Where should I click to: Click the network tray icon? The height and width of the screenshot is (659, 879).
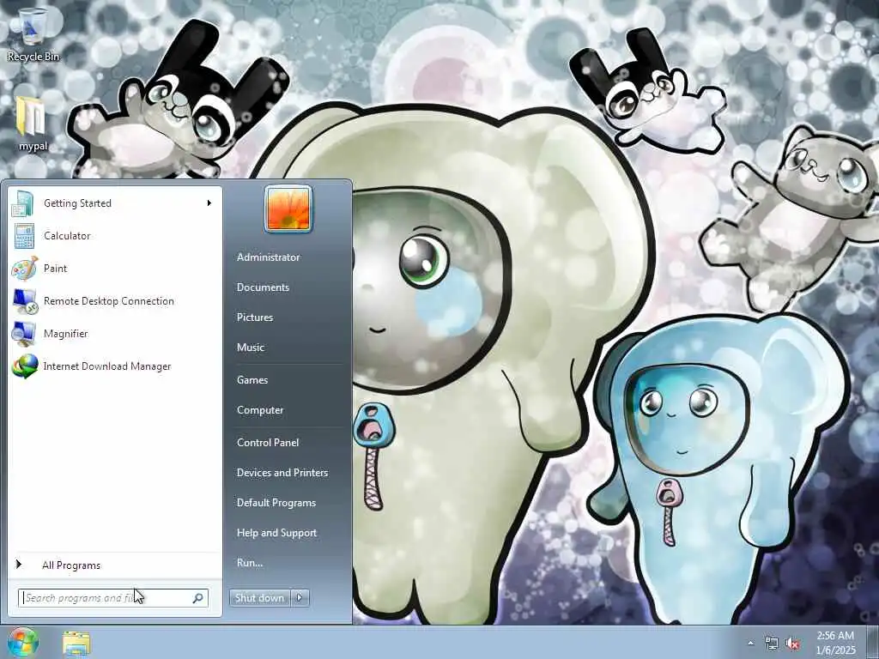772,644
